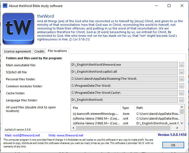The image size is (189, 153).
Task: Click the vertical scrollbar thumb in file list
Action: [x=182, y=112]
